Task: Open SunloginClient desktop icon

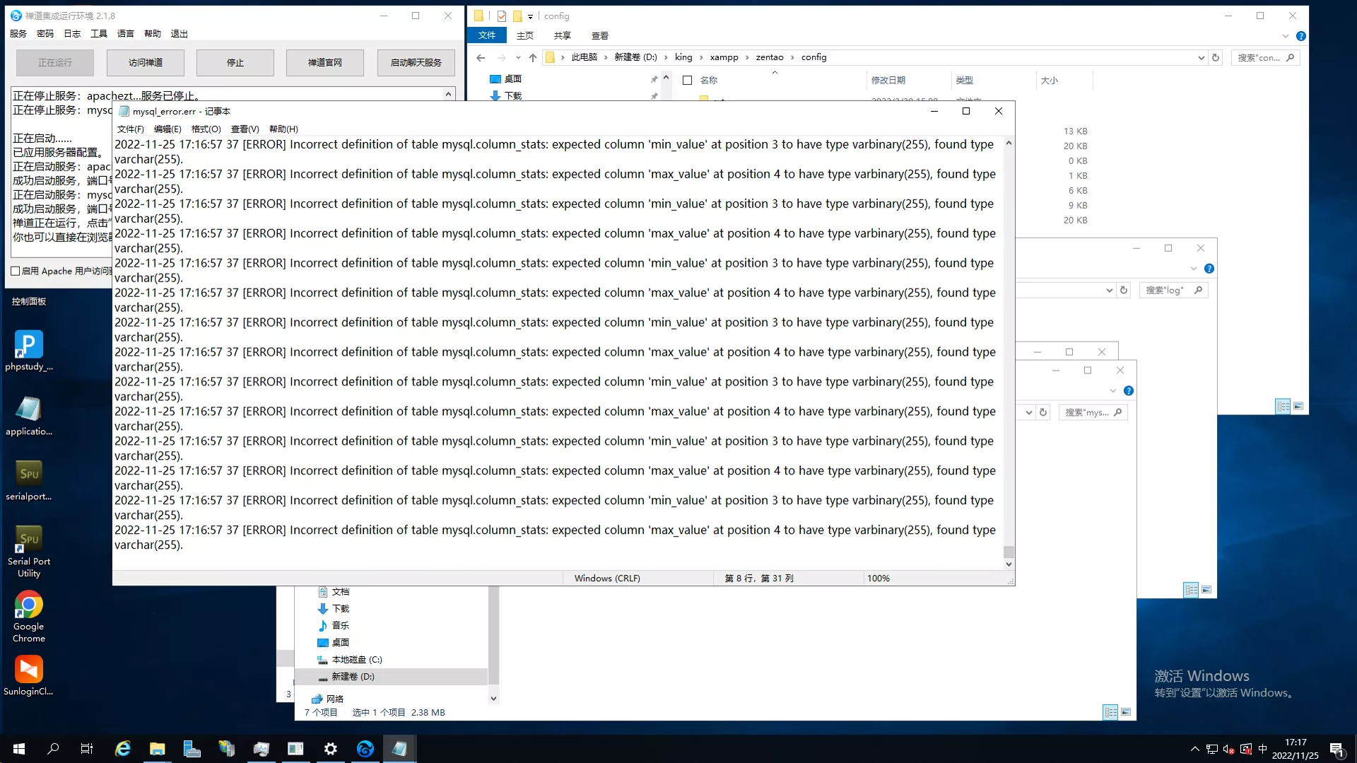Action: [x=28, y=675]
